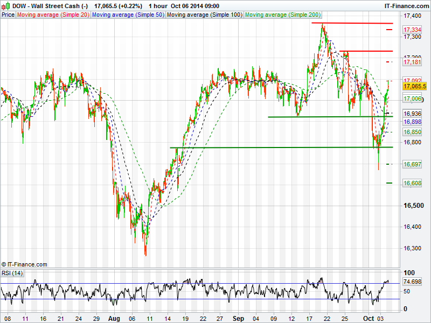Click the top red resistance line
Viewport: 431px width, 323px height.
click(x=352, y=23)
